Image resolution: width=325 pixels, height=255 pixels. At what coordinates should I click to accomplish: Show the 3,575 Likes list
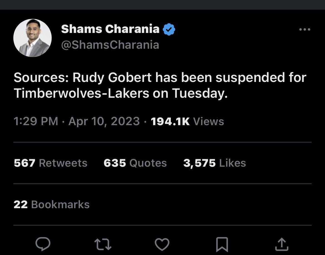click(214, 163)
